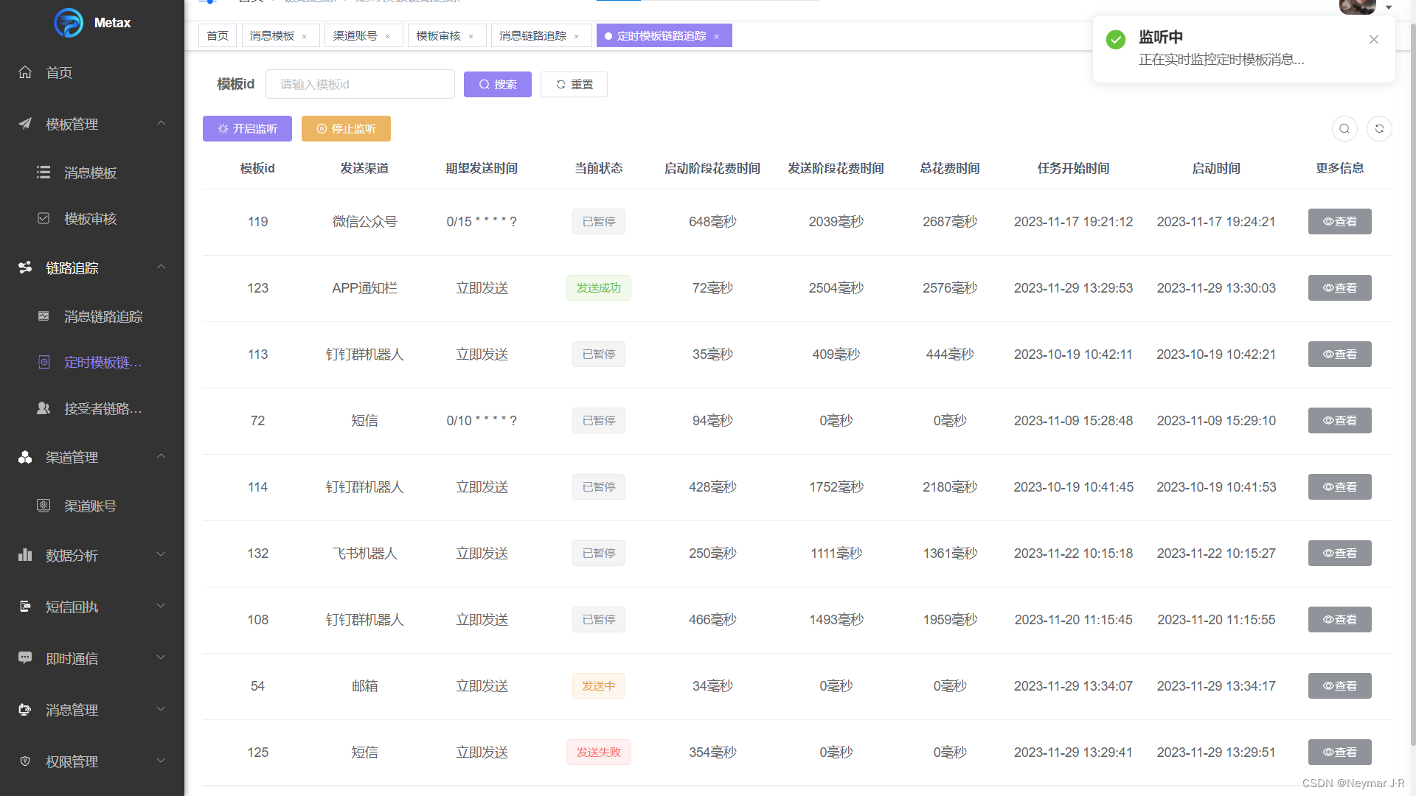Expand the 即时通信 sidebar menu
The image size is (1416, 796).
point(92,658)
